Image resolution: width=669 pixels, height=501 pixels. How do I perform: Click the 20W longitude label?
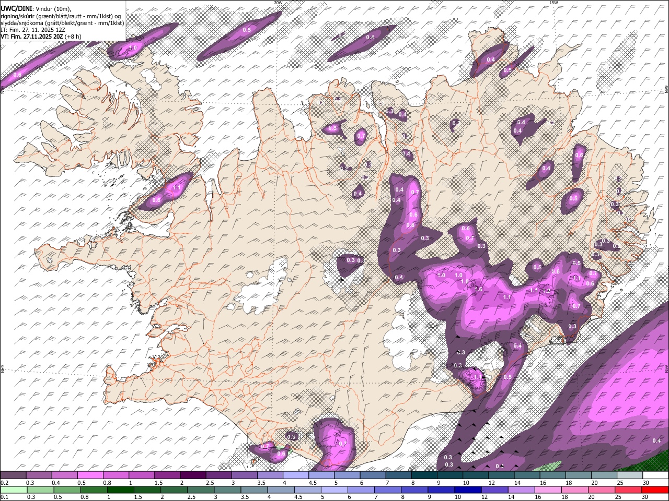pos(278,3)
